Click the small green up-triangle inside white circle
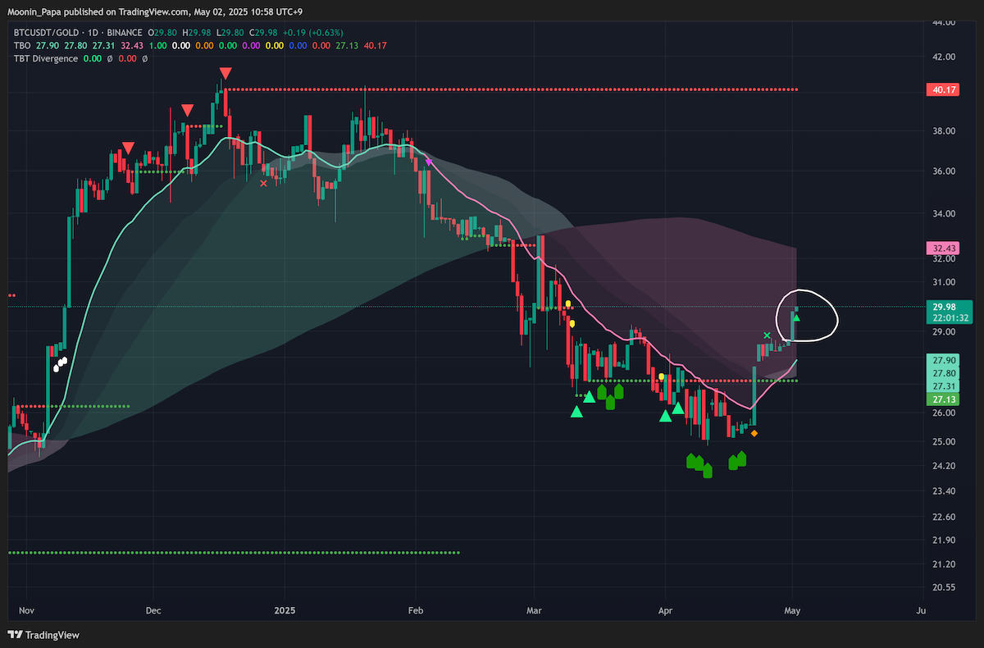This screenshot has width=984, height=648. tap(795, 317)
